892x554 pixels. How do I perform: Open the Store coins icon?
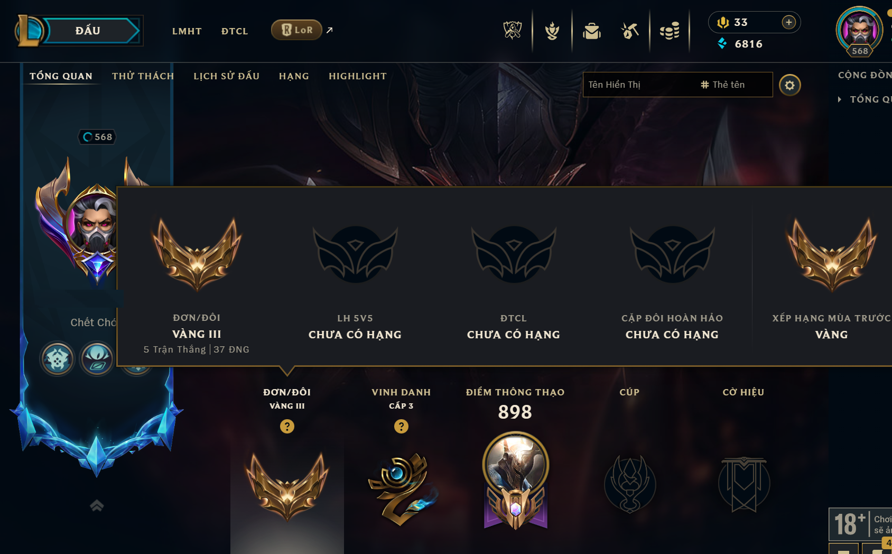(670, 31)
